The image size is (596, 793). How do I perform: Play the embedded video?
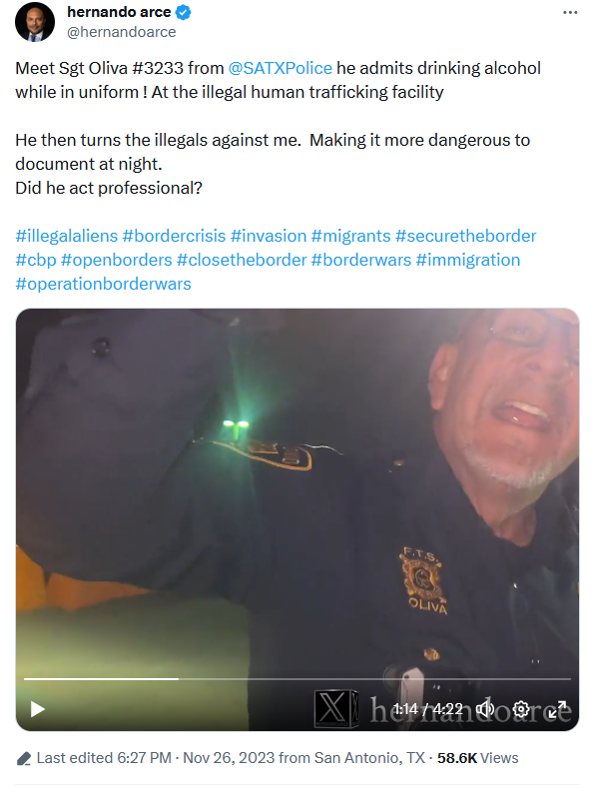pyautogui.click(x=38, y=709)
